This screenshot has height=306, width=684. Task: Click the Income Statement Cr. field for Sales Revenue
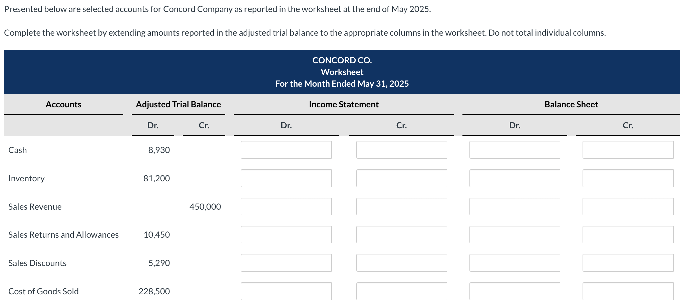click(401, 206)
